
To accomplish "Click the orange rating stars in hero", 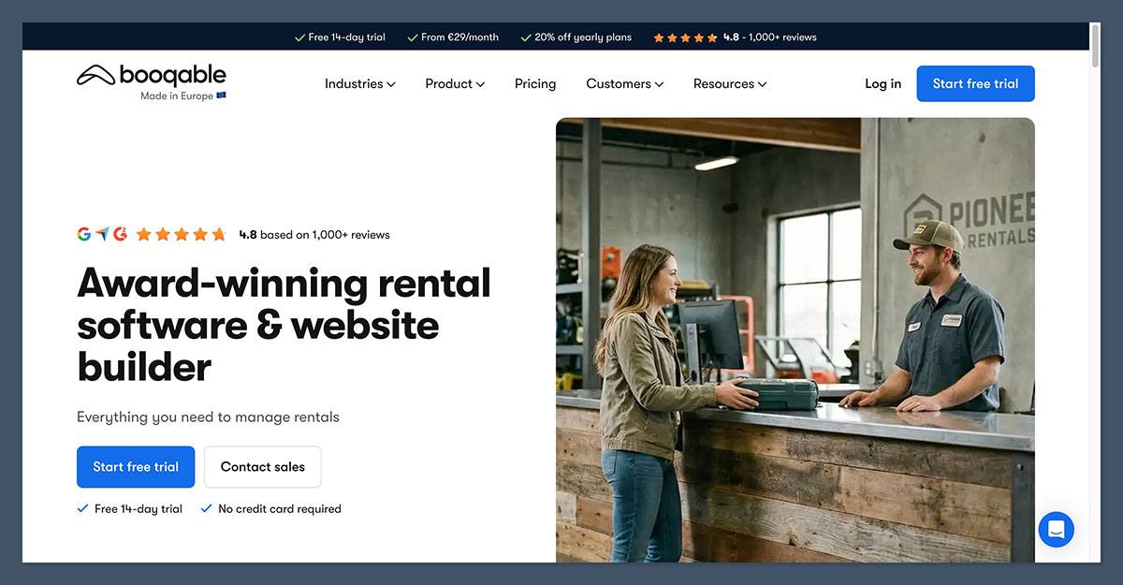I will point(182,235).
